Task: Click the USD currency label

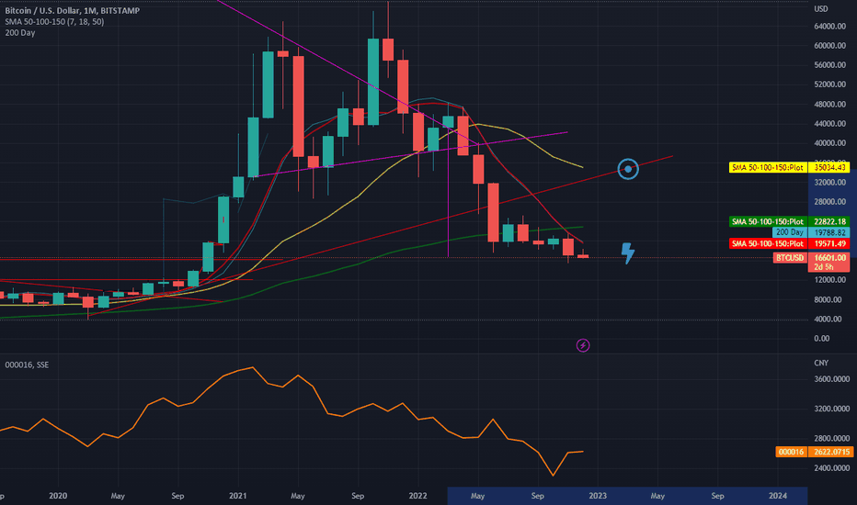Action: pyautogui.click(x=821, y=9)
